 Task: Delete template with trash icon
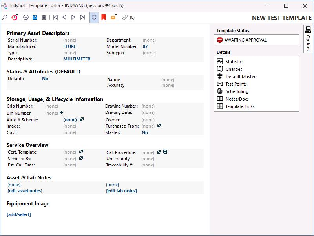tap(44, 17)
